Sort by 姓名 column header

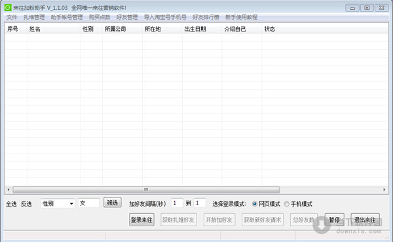(x=54, y=29)
